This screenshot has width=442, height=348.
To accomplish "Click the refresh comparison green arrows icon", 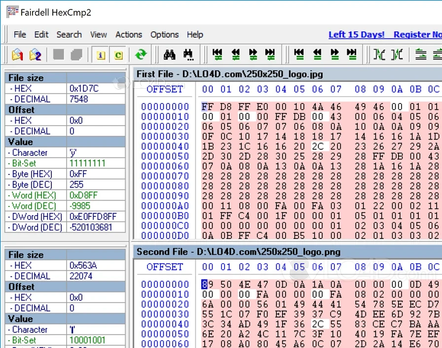I will click(142, 55).
